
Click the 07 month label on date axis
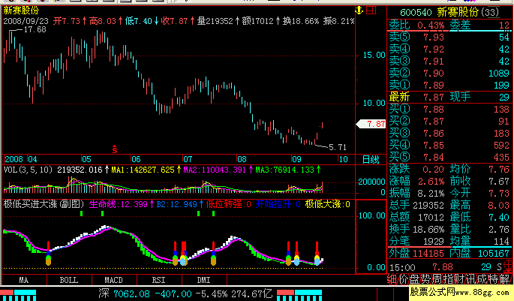[188, 159]
